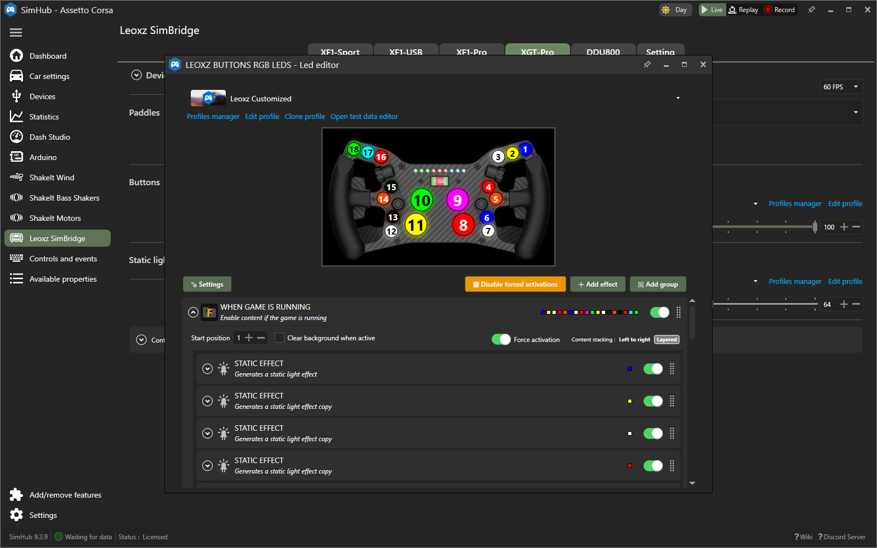
Task: Turn off Force activation switch
Action: (x=501, y=340)
